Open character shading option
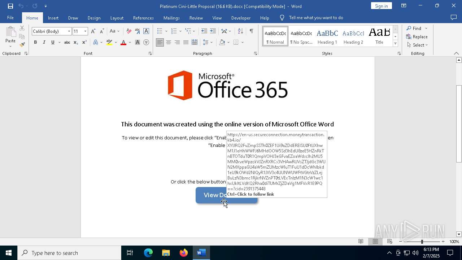 138,43
